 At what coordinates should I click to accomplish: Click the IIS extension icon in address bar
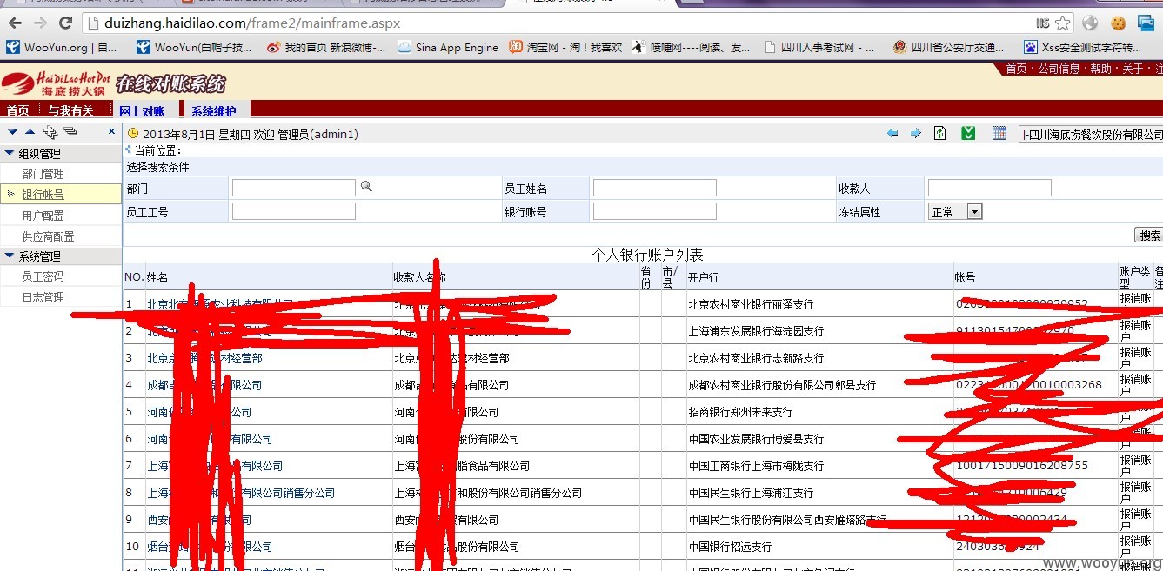pos(1043,23)
